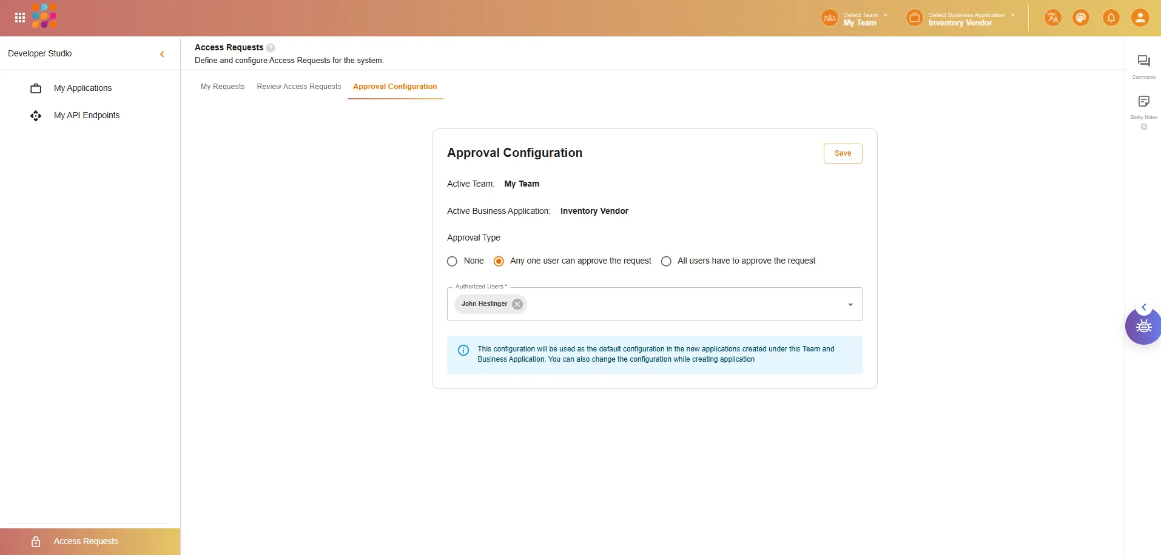Click the bug report floating icon
Image resolution: width=1161 pixels, height=555 pixels.
1143,327
